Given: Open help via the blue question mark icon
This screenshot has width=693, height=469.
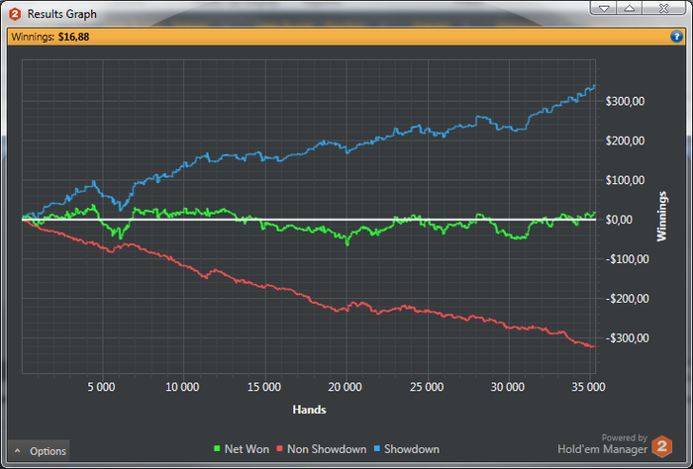Looking at the screenshot, I should tap(676, 37).
